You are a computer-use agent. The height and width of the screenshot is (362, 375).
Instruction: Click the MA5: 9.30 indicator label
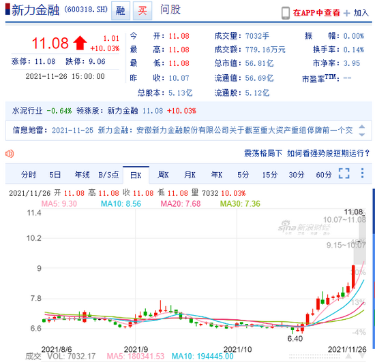coord(59,203)
